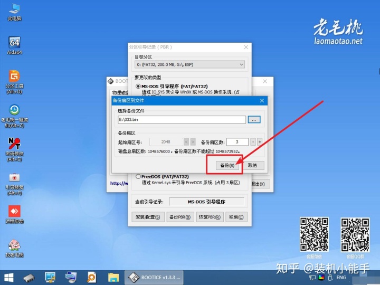Image resolution: width=380 pixels, height=285 pixels.
Task: Click the 客服QQ群 QR code
Action: 355,235
